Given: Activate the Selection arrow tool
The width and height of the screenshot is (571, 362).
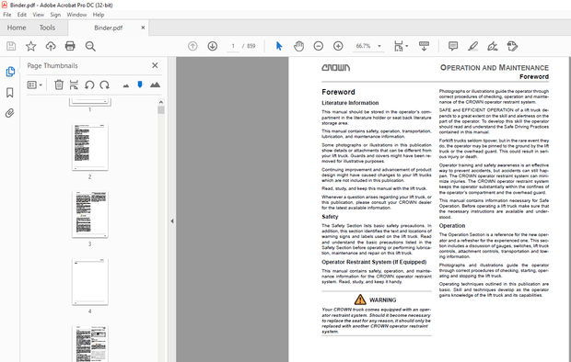Looking at the screenshot, I should pyautogui.click(x=279, y=46).
